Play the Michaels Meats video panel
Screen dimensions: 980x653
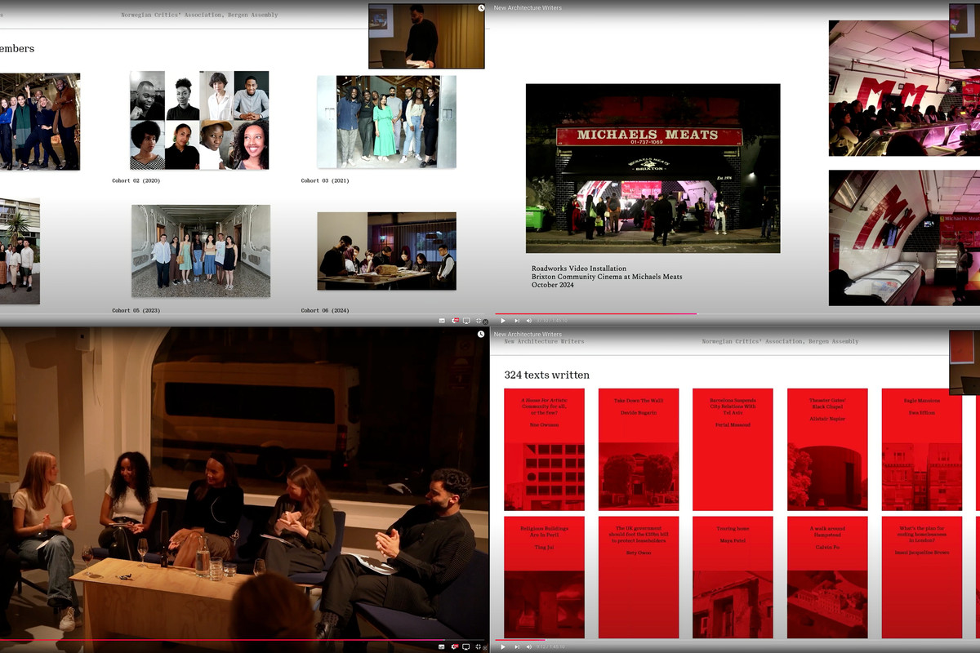pyautogui.click(x=503, y=321)
